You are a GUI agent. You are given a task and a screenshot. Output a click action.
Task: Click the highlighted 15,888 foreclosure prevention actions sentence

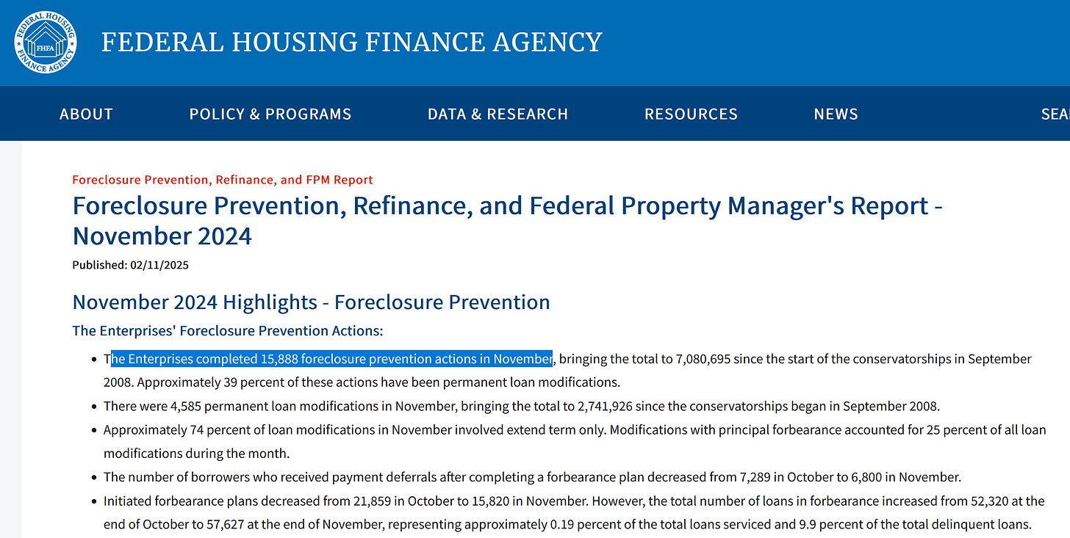[331, 359]
